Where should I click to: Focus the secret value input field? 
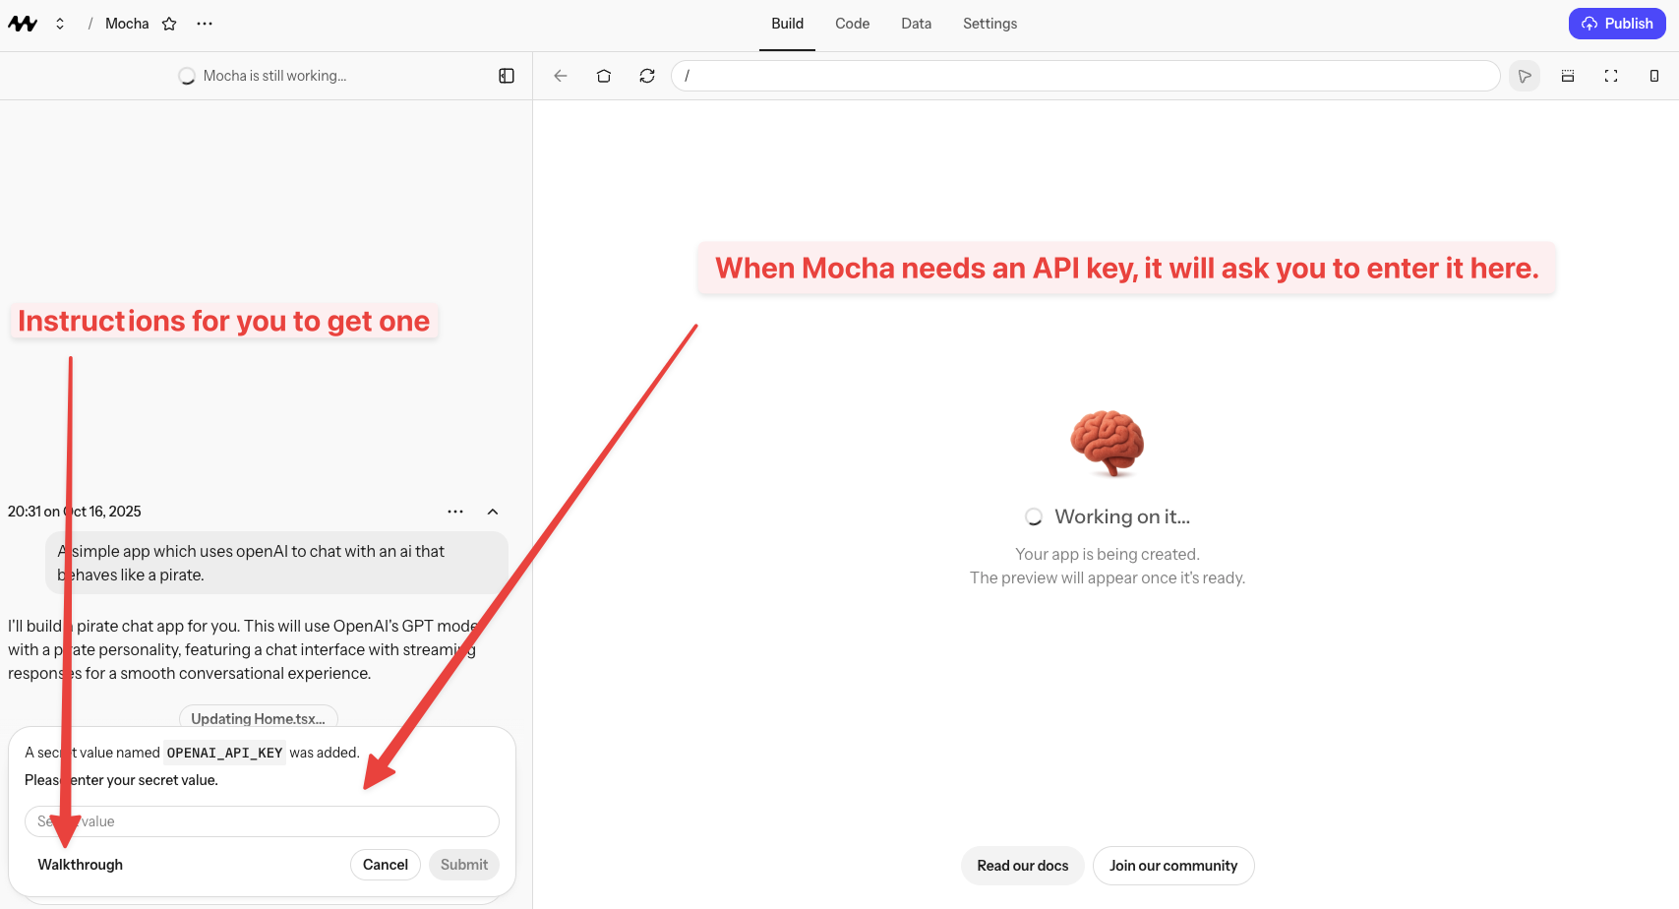pos(262,821)
